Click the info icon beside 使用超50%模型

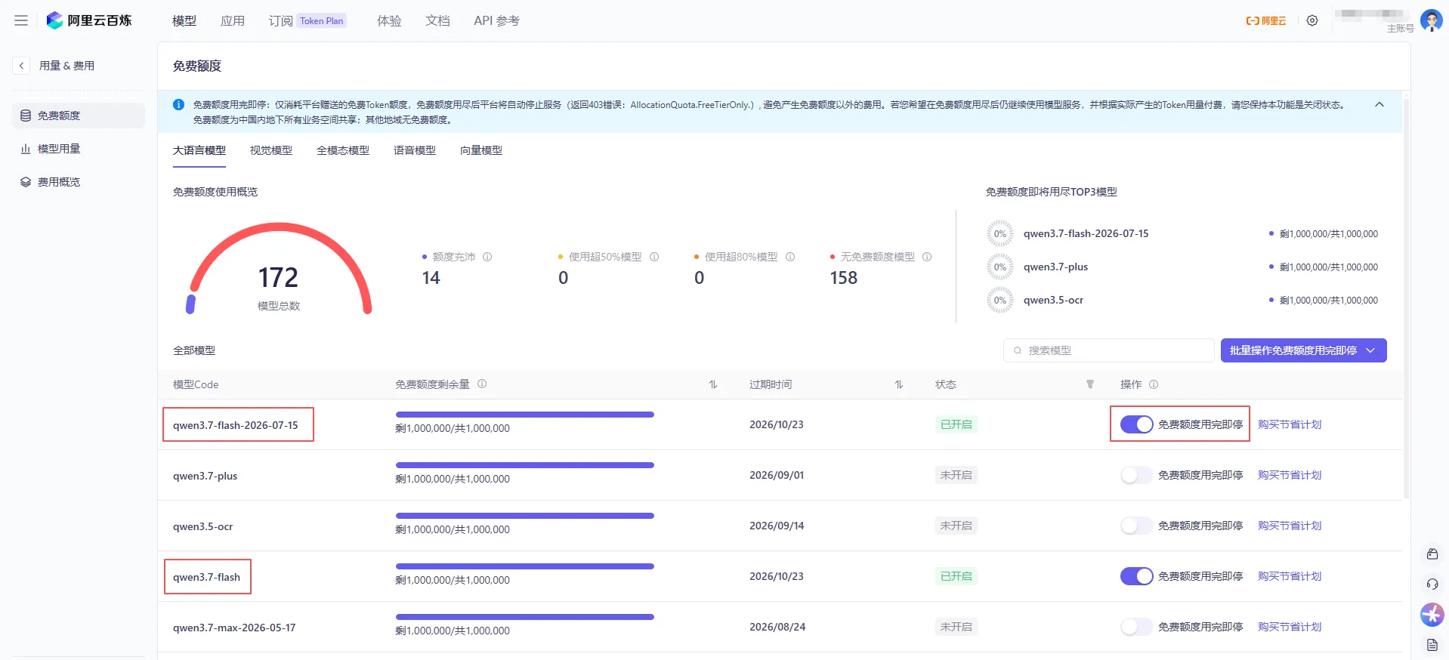[654, 257]
